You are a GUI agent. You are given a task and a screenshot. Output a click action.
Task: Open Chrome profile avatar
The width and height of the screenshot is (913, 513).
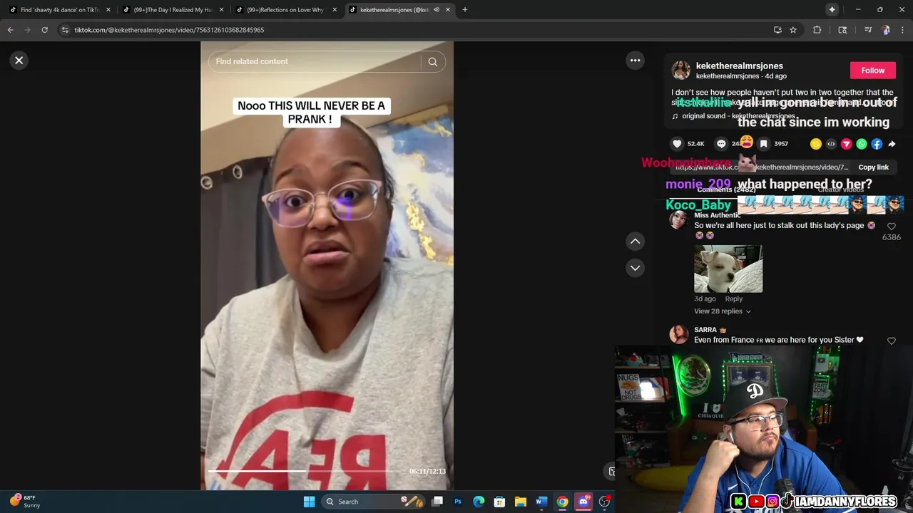pos(886,30)
